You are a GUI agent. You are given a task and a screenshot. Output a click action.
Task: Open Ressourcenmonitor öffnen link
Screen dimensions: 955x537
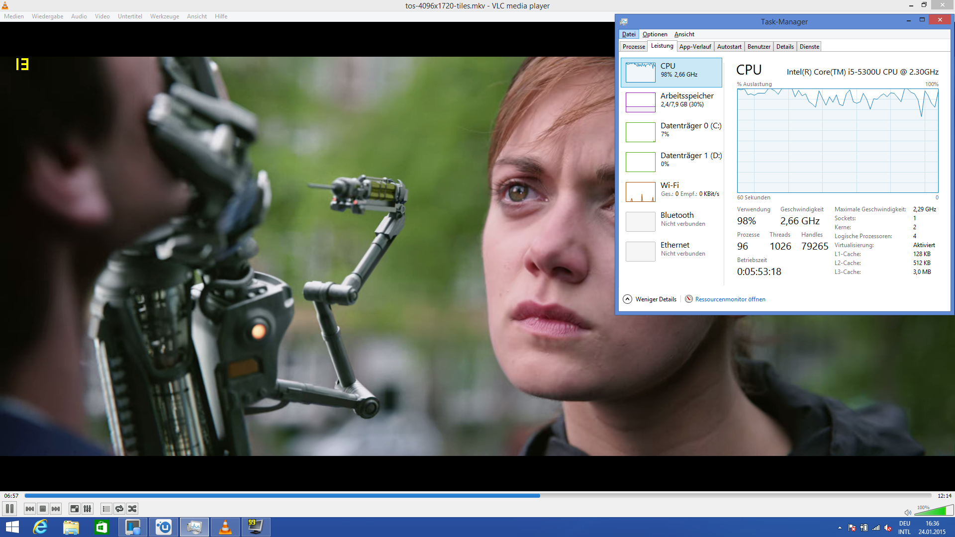pos(730,299)
